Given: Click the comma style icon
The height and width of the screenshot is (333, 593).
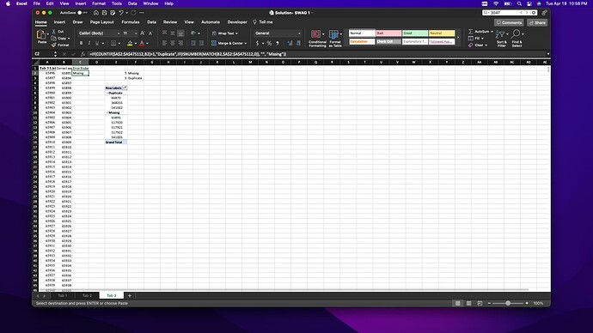Looking at the screenshot, I should 278,44.
